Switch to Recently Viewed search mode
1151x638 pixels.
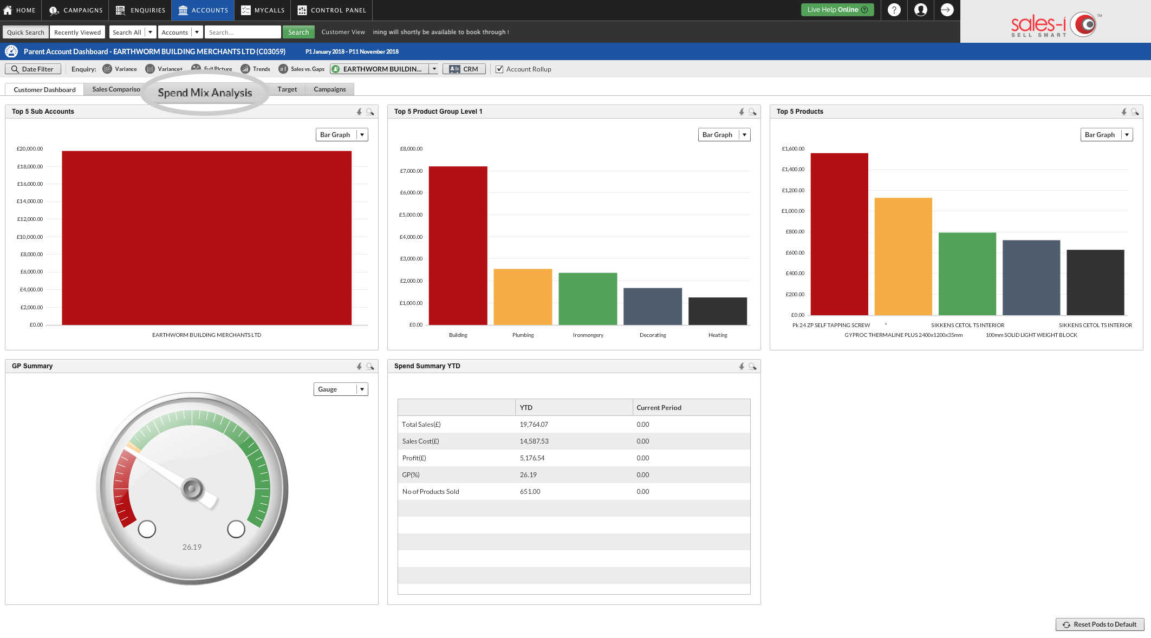click(x=77, y=32)
